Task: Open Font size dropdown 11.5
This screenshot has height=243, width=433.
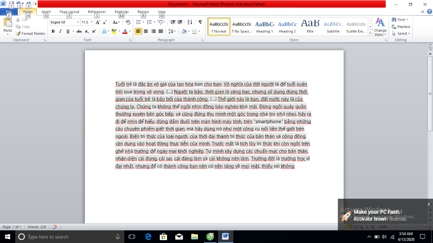Action: [x=92, y=22]
